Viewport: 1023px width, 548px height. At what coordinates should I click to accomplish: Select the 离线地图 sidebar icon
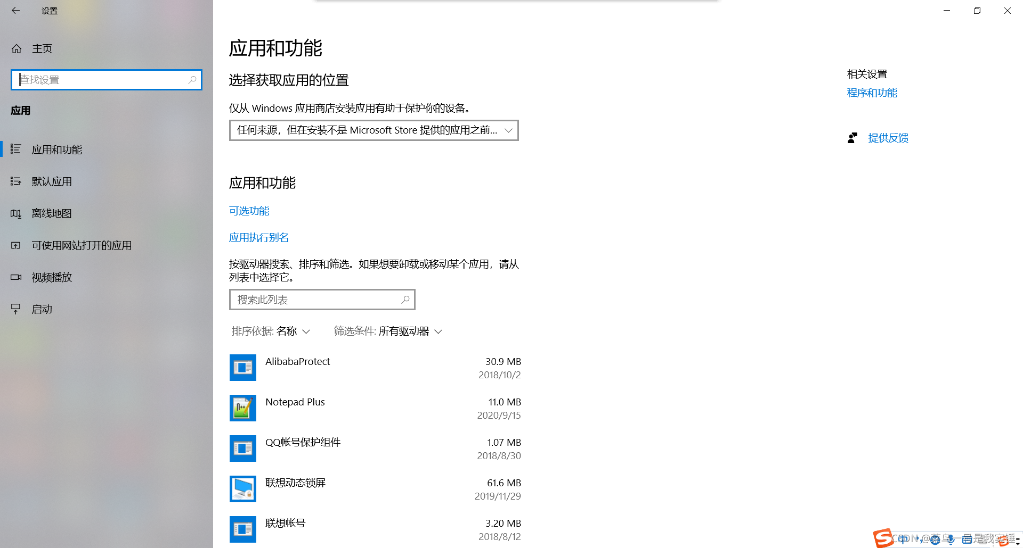point(15,213)
